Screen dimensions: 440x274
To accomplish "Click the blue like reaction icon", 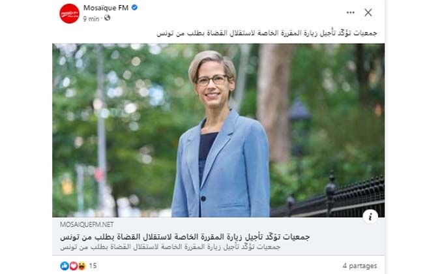I will (65, 266).
